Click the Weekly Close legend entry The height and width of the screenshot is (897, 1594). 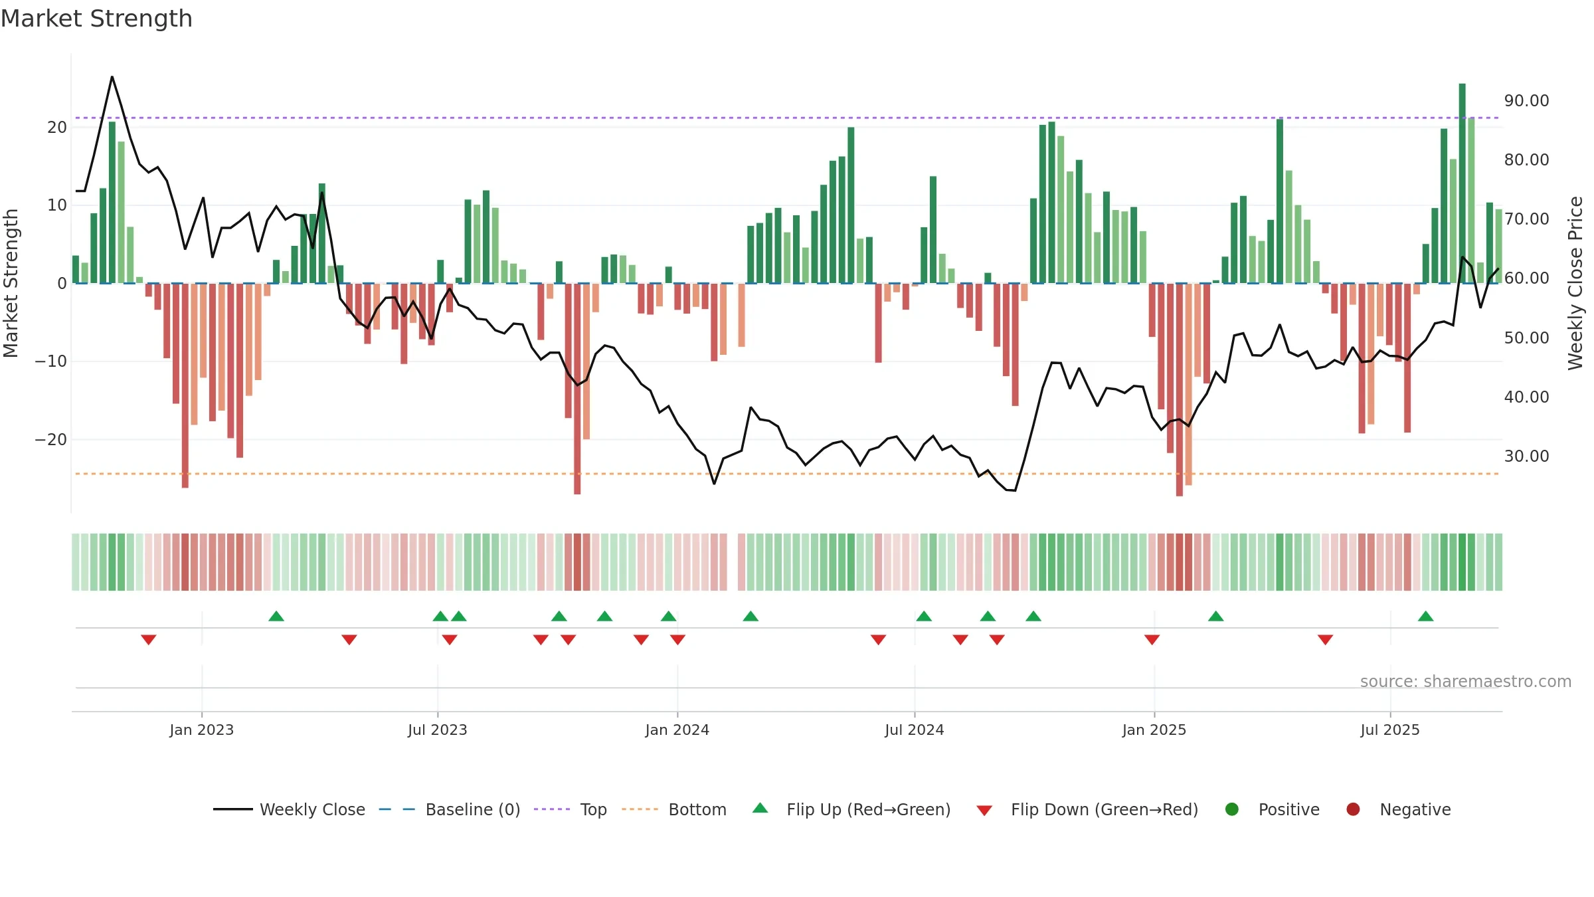290,809
